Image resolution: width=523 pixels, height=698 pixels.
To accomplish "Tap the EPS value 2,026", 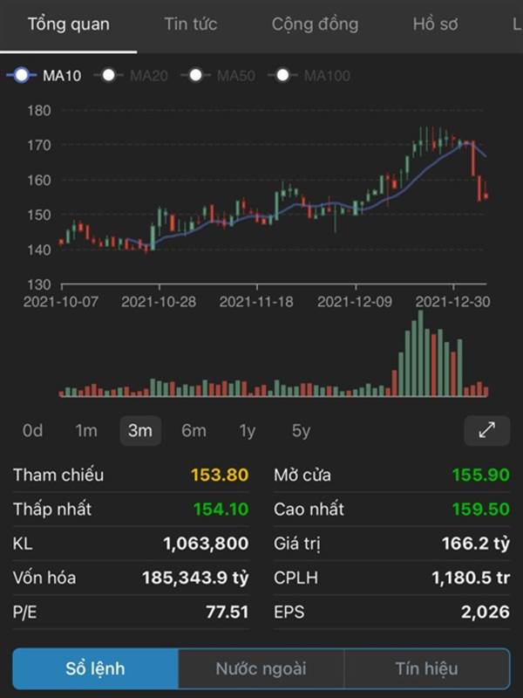I will 486,612.
